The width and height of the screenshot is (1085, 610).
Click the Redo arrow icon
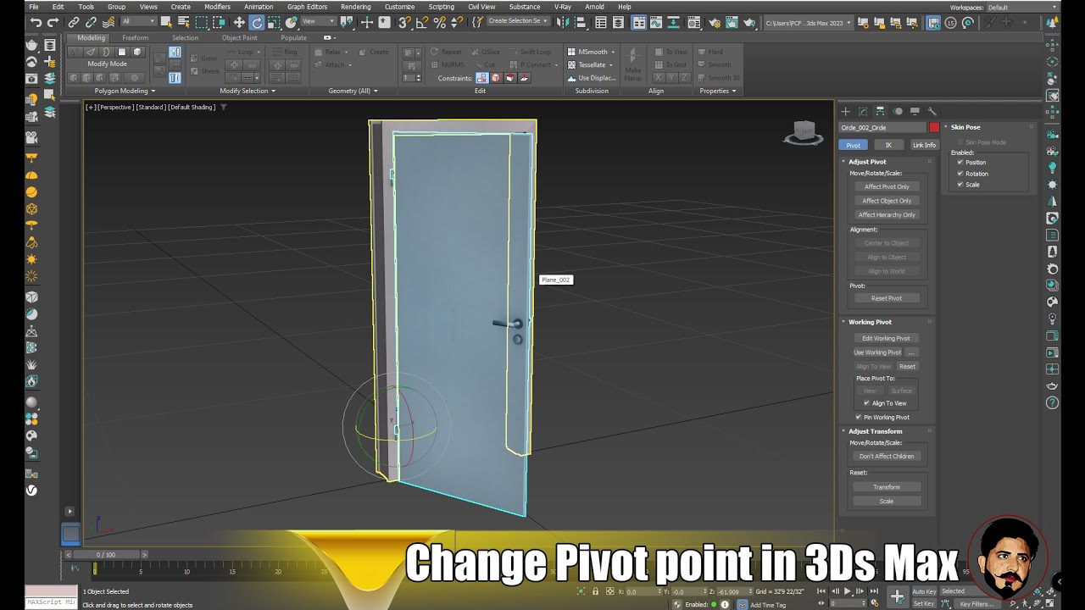(53, 23)
